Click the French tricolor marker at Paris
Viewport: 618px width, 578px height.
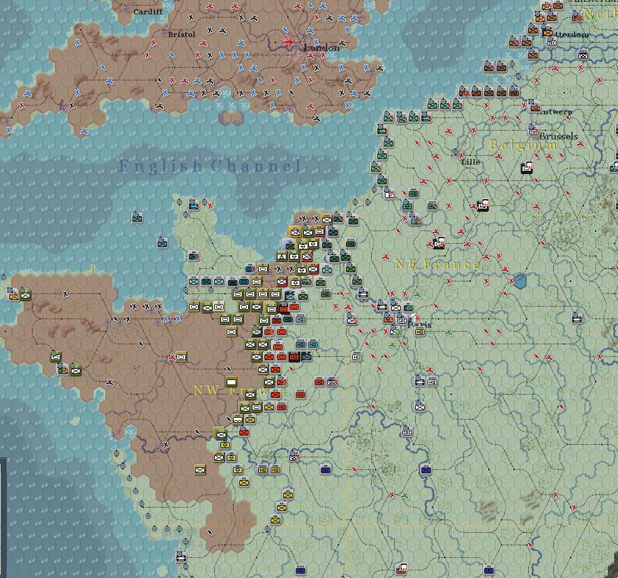[x=413, y=318]
